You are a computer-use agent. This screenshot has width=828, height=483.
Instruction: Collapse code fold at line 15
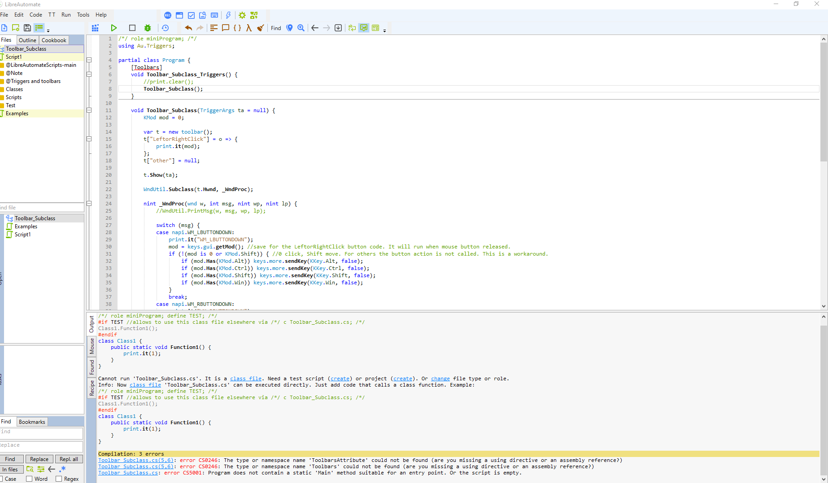click(x=89, y=139)
